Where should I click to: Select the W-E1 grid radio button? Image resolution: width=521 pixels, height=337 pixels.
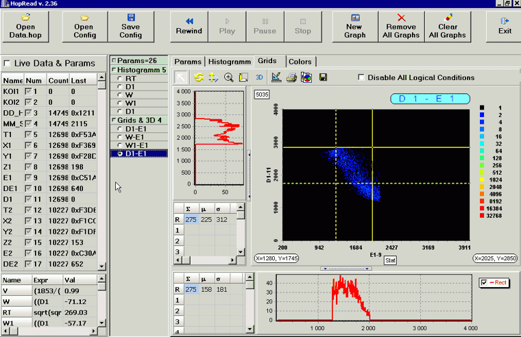tap(120, 137)
